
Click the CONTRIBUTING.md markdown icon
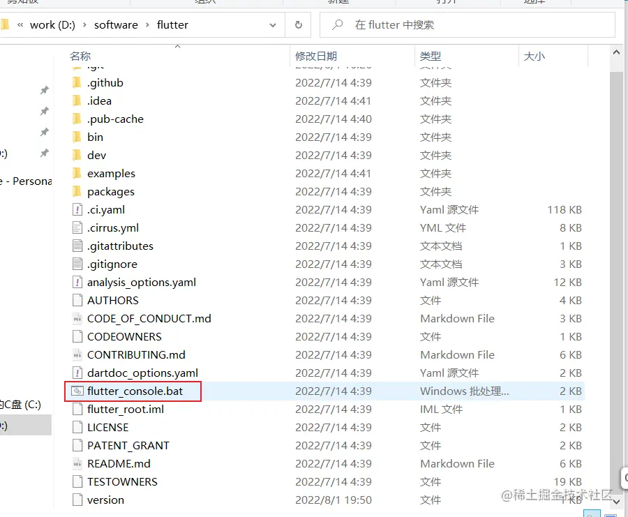(77, 354)
